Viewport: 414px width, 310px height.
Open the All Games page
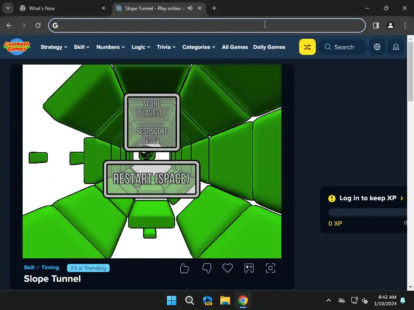[235, 47]
